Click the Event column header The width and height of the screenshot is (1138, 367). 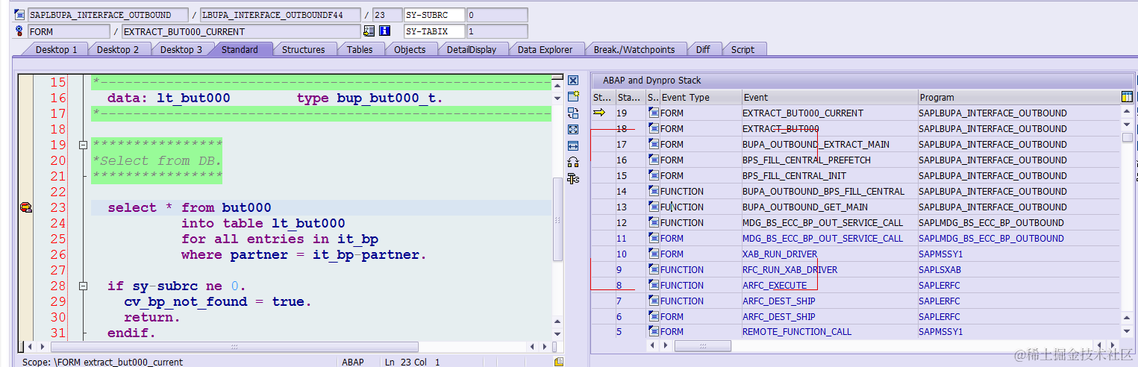pos(830,97)
